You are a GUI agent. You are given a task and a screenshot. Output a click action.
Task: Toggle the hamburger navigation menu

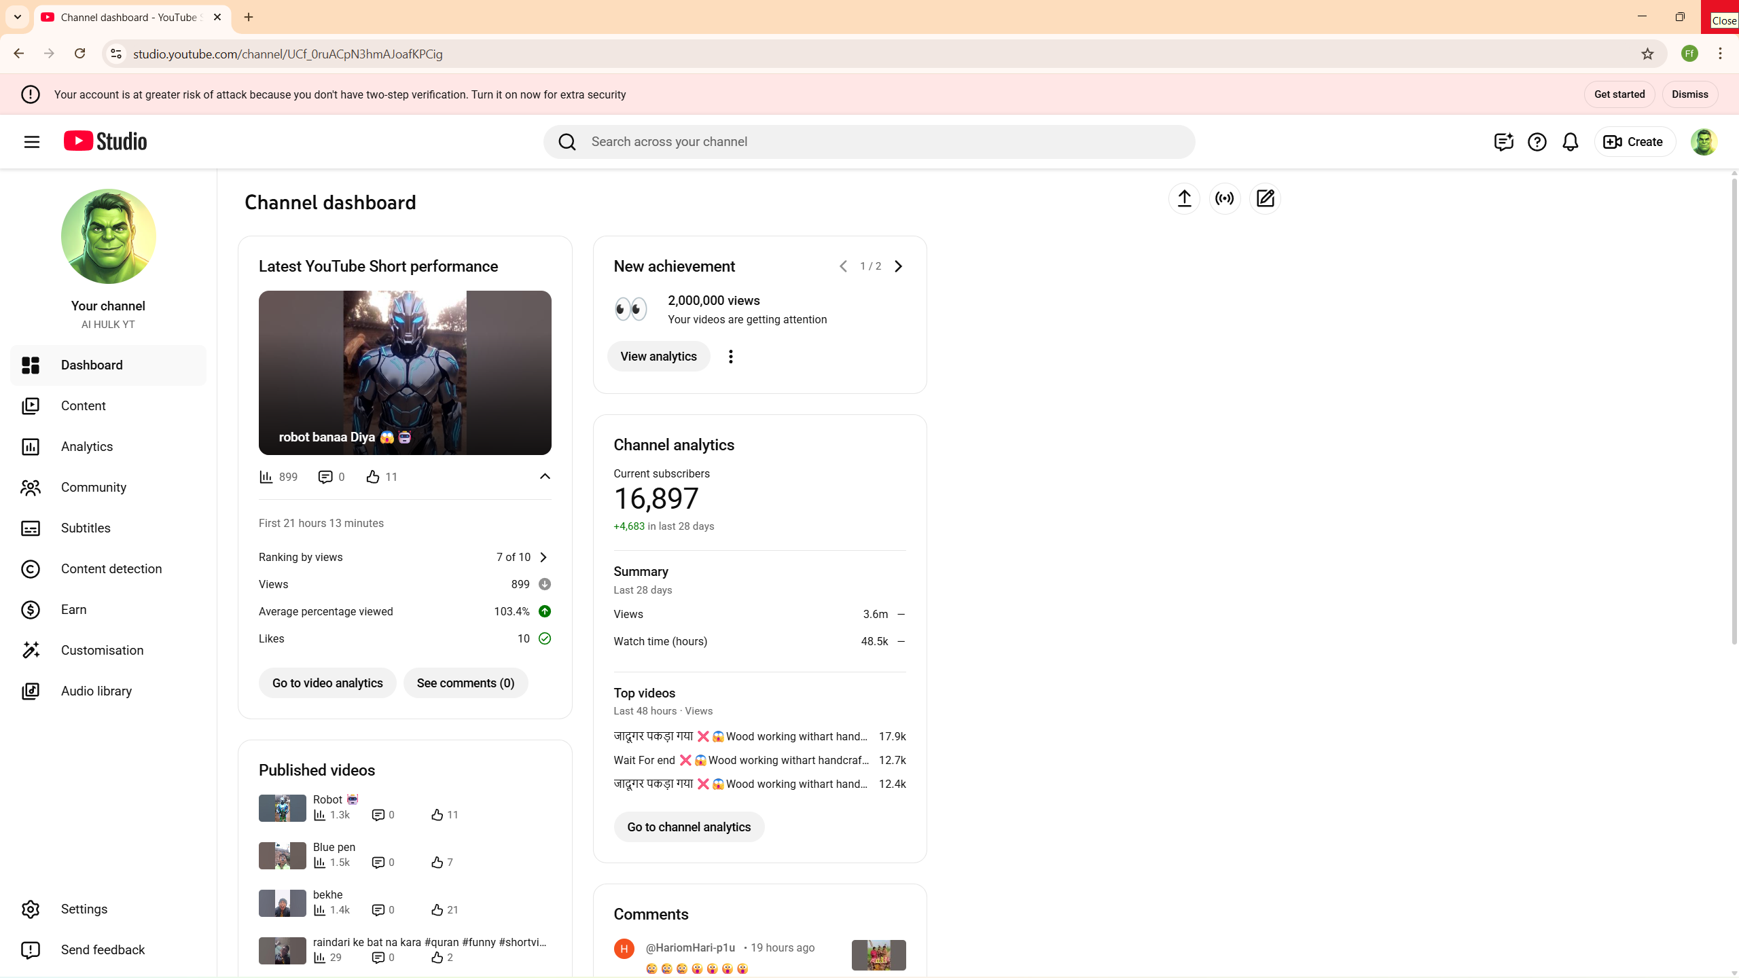pos(32,142)
